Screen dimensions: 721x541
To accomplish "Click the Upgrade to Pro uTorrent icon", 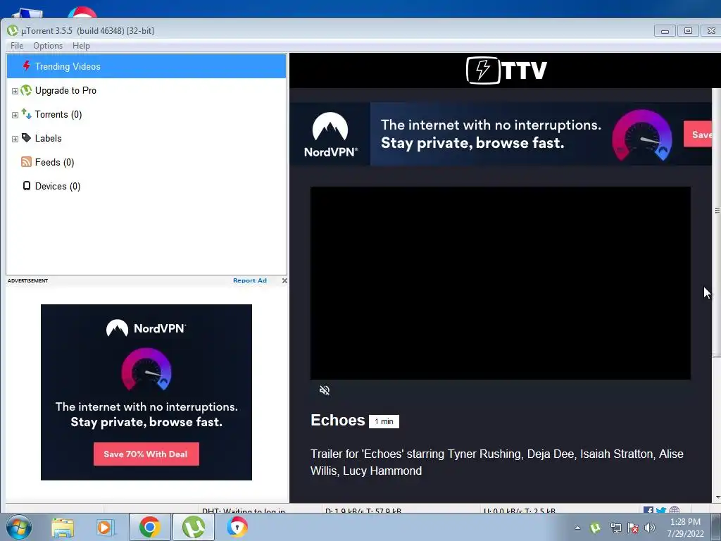I will pyautogui.click(x=27, y=90).
